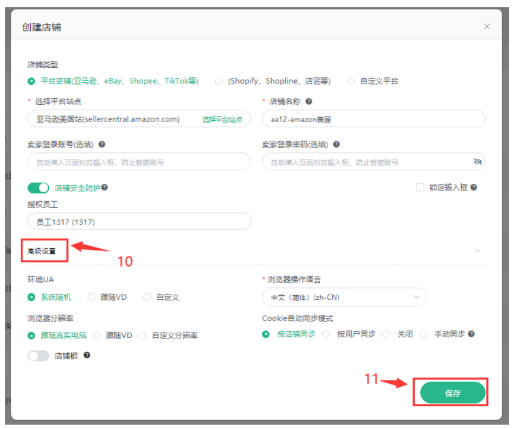The width and height of the screenshot is (515, 428).
Task: Disable the 店铺安全防护 switch
Action: [38, 188]
